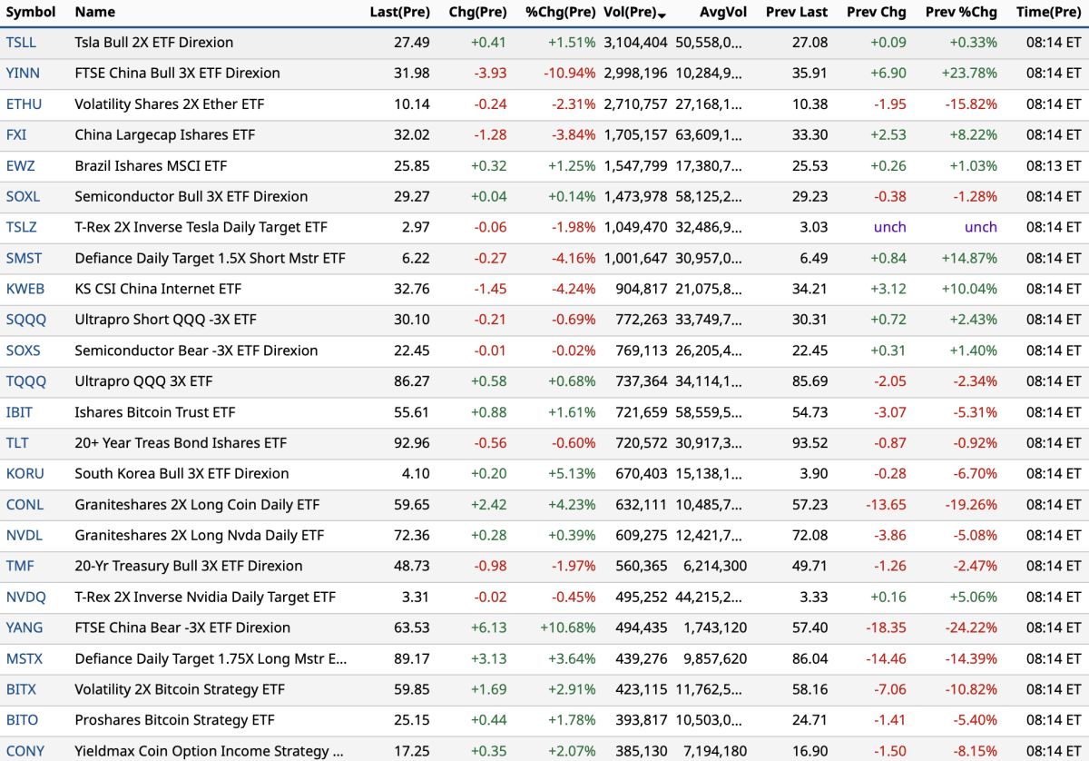
Task: Click the TLT ticker link
Action: coord(18,443)
